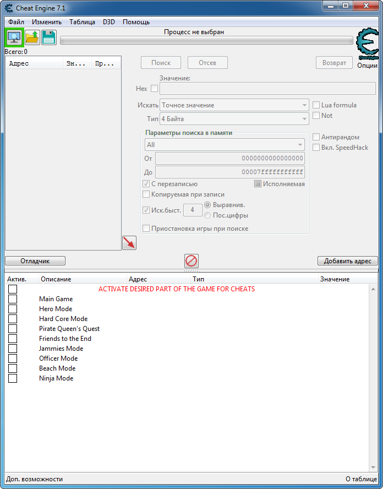
Task: Open the D3D menu
Action: pos(109,22)
